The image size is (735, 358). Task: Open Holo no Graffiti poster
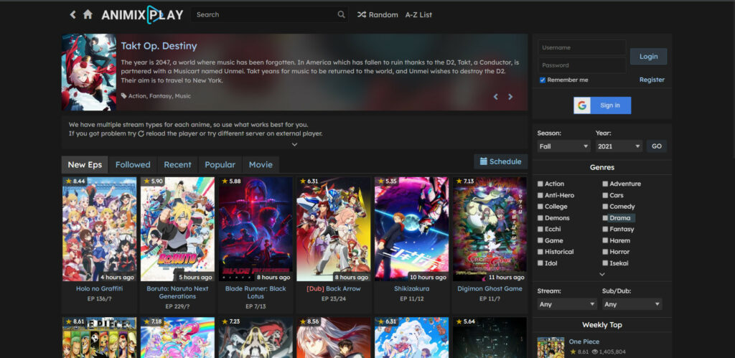point(99,229)
